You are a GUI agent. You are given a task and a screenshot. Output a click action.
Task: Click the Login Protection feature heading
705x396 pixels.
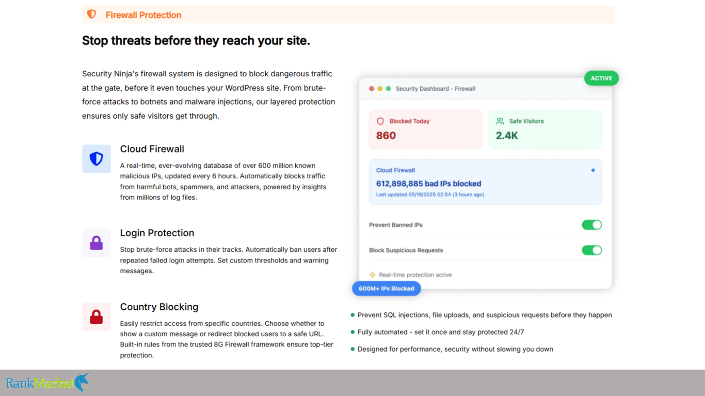[157, 233]
